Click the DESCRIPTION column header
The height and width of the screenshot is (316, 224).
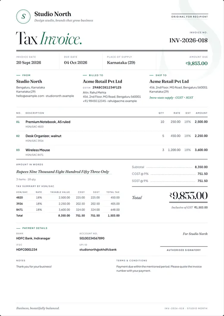(35, 113)
